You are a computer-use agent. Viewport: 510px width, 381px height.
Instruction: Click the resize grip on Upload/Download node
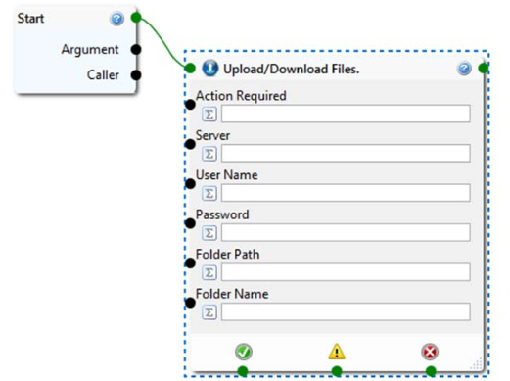[x=477, y=364]
